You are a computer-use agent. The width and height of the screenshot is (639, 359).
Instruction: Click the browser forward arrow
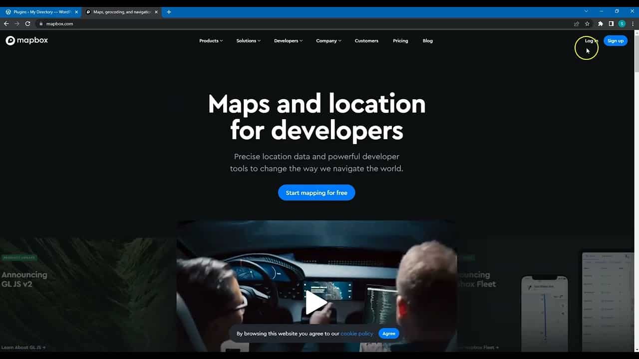click(17, 23)
